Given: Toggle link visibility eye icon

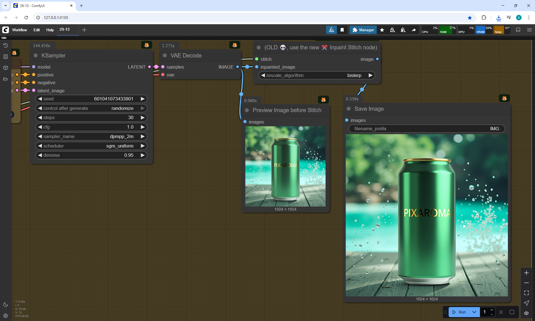Looking at the screenshot, I should click(526, 313).
